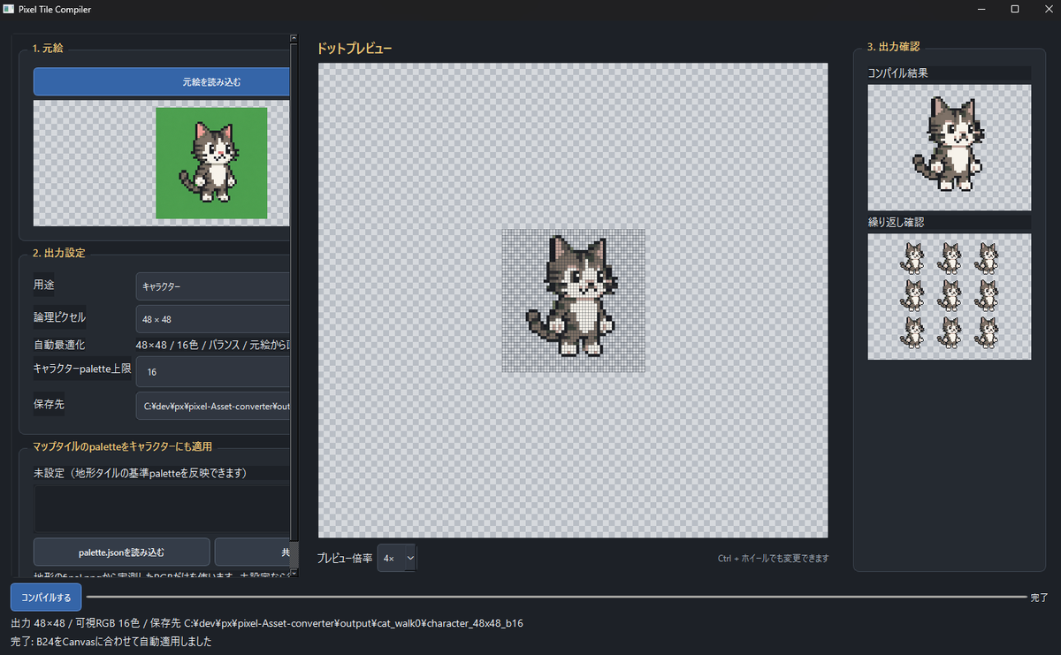The height and width of the screenshot is (655, 1061).
Task: Open the 用途 dropdown showing キャラクター
Action: coord(213,286)
